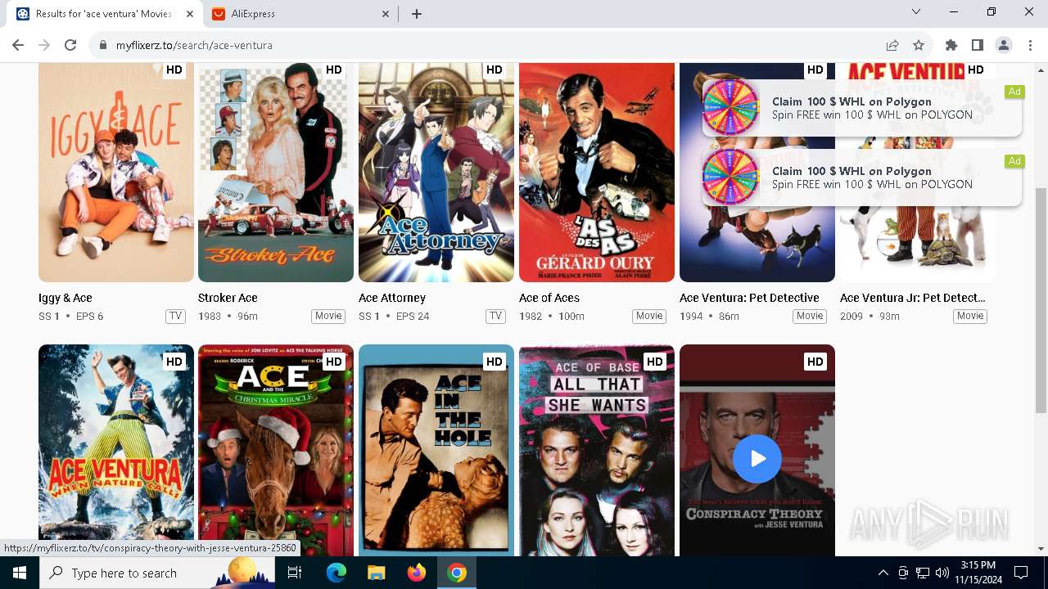
Task: Open Ace of Base All That She Wants poster
Action: [x=597, y=450]
